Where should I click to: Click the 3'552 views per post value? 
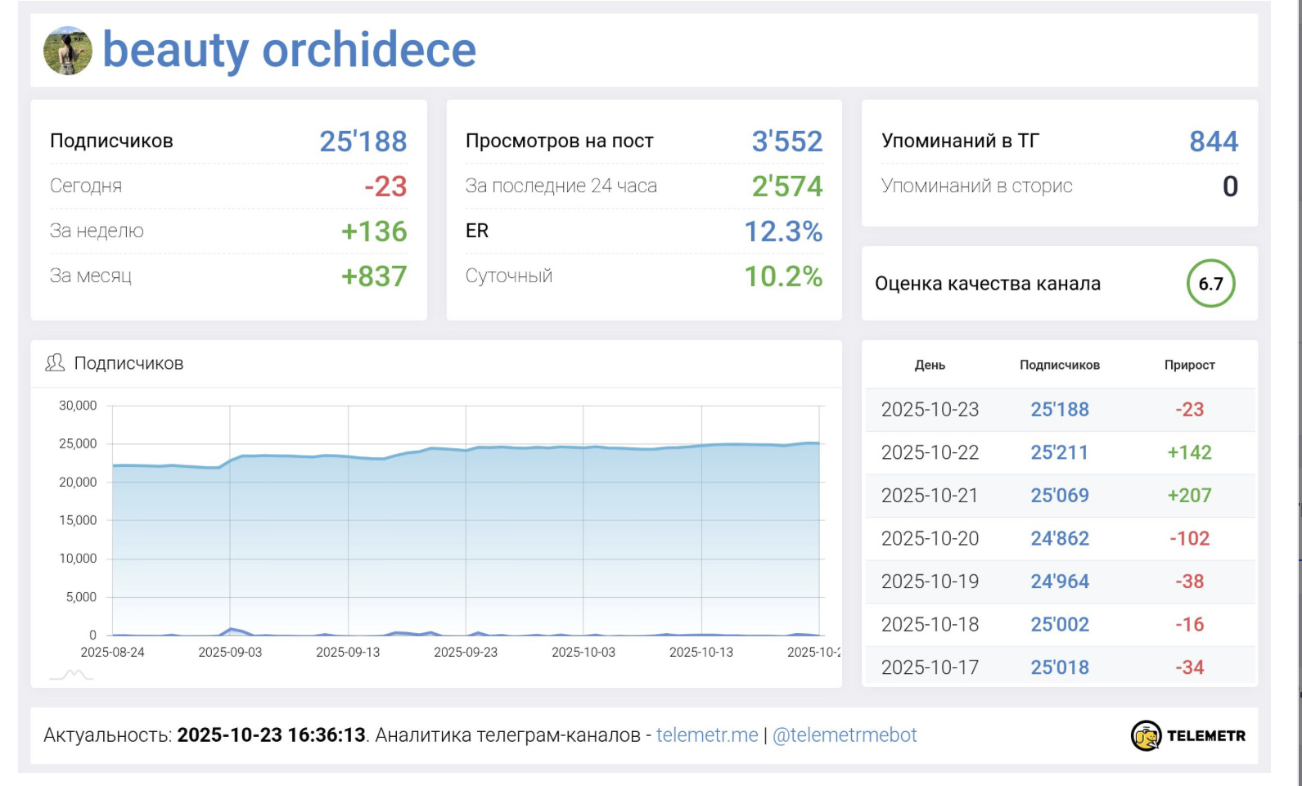tap(786, 141)
